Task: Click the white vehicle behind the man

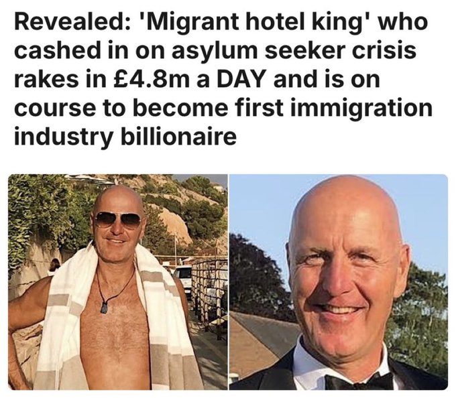Action: pyautogui.click(x=183, y=278)
